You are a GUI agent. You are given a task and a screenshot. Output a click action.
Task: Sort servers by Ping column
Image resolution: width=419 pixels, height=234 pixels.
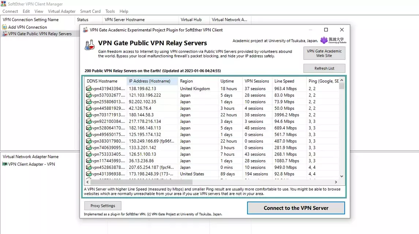(x=323, y=81)
